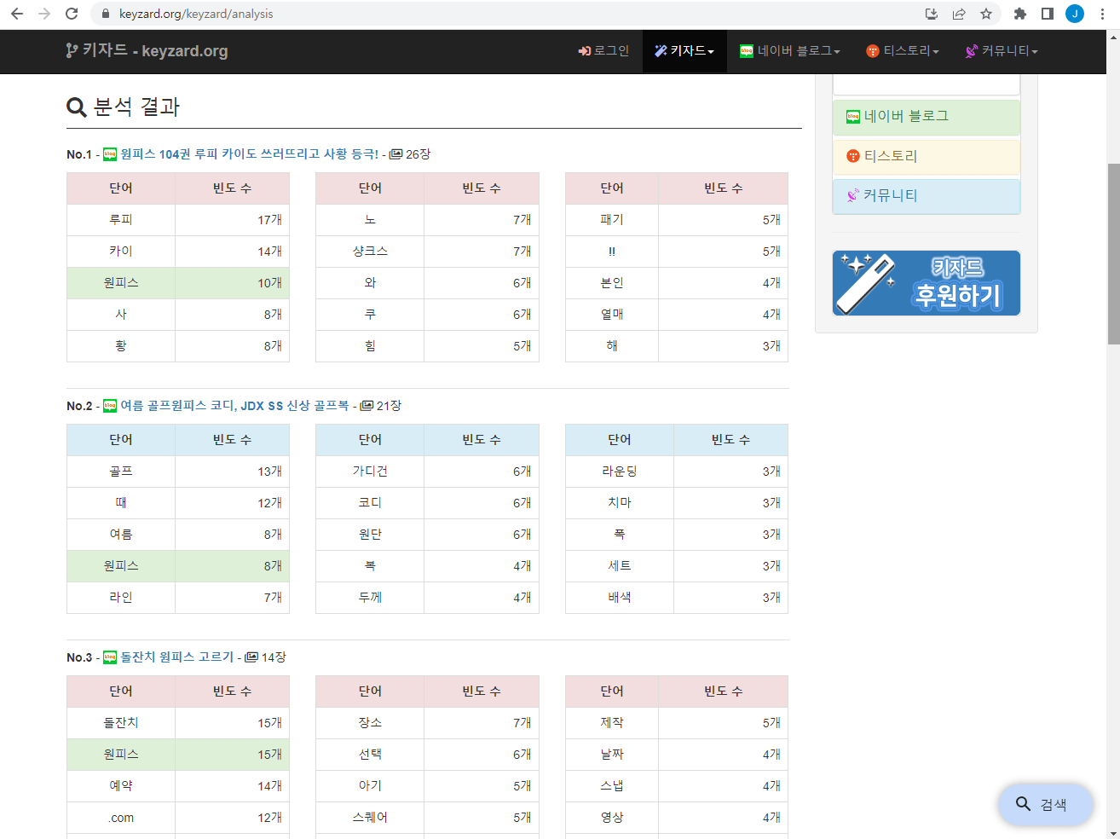Image resolution: width=1120 pixels, height=839 pixels.
Task: Click the keyzard branch logo icon
Action: click(71, 50)
